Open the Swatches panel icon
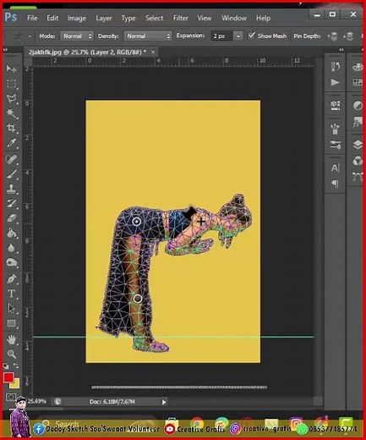Screen dimensions: 366x440 click(x=358, y=82)
